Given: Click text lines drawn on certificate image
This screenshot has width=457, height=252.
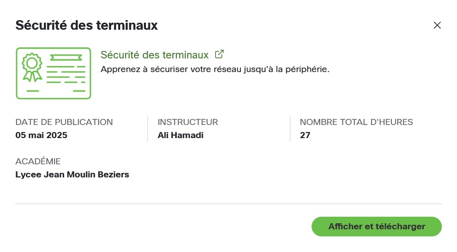Looking at the screenshot, I should coord(66,76).
